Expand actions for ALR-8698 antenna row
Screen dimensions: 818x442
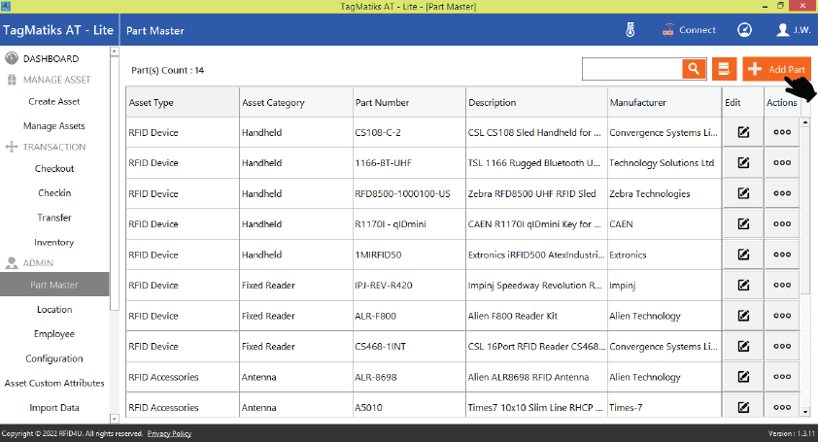point(782,377)
